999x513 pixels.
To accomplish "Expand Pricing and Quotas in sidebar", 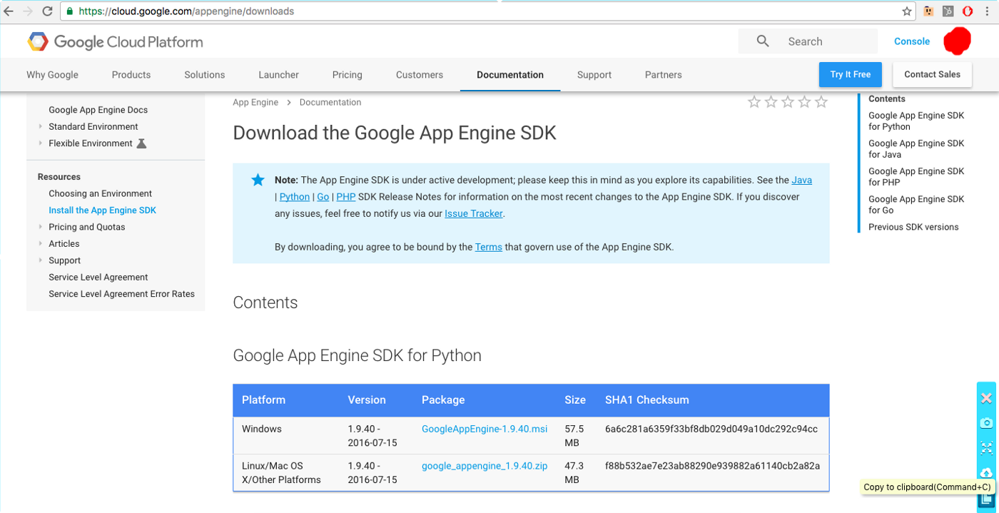I will 41,227.
